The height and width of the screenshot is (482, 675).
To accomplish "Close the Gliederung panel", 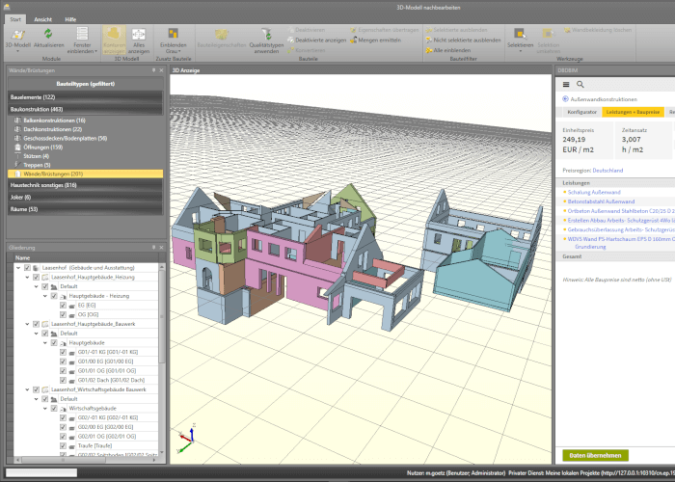I will (161, 248).
